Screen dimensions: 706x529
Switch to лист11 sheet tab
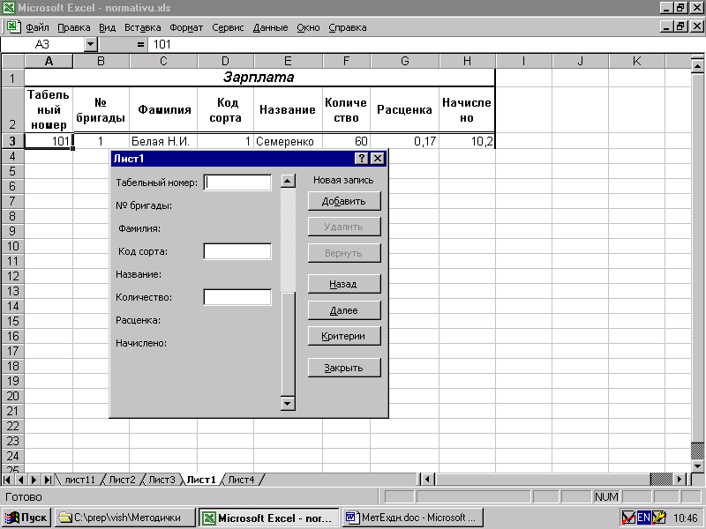(x=79, y=480)
